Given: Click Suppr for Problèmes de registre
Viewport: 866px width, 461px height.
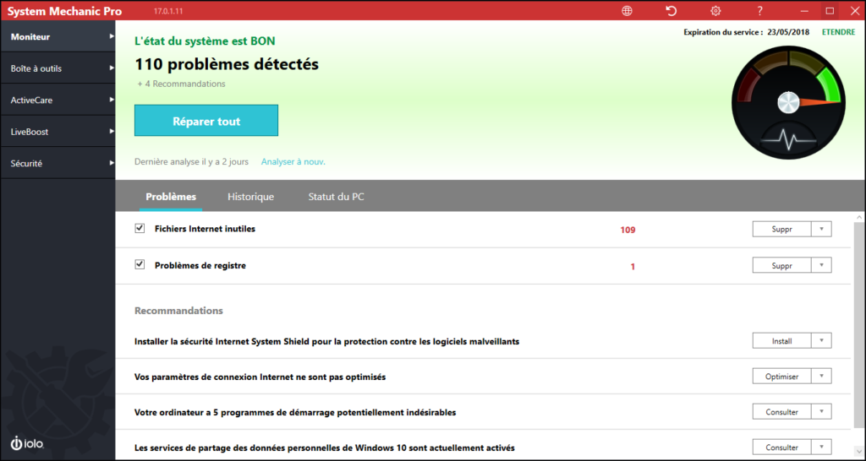Looking at the screenshot, I should tap(782, 265).
